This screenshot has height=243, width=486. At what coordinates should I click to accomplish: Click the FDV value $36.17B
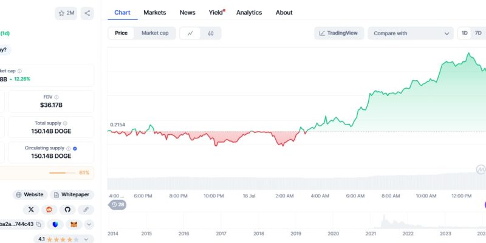(51, 105)
